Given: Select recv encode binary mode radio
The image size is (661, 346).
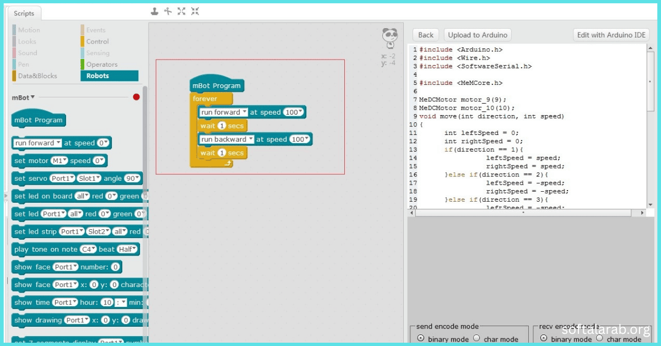Looking at the screenshot, I should click(x=544, y=339).
